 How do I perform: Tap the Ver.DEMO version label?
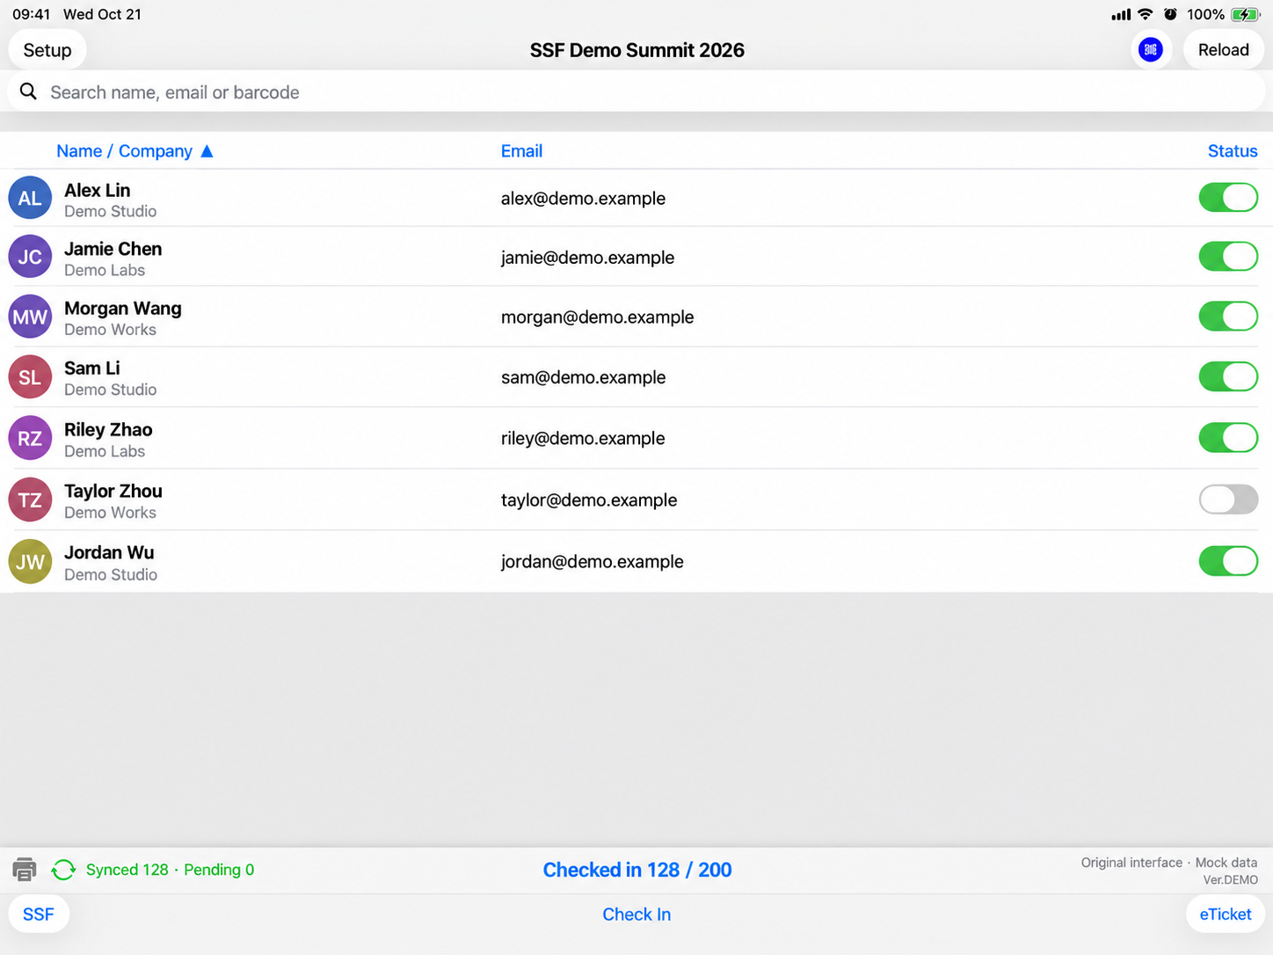[1230, 880]
